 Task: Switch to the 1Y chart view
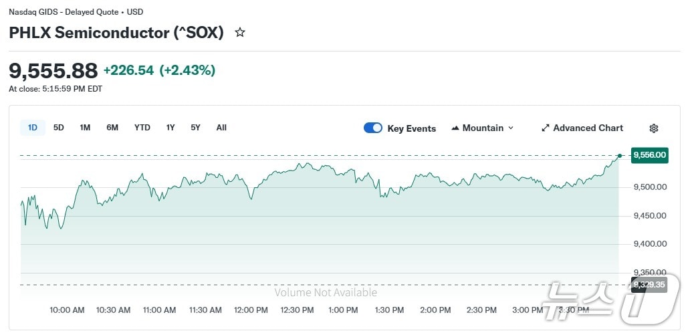[x=170, y=128]
